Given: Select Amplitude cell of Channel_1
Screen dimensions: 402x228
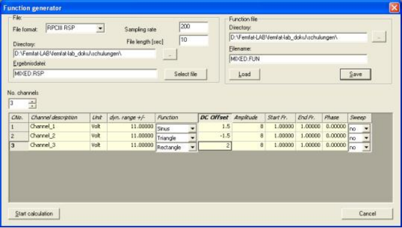Looking at the screenshot, I should tap(248, 127).
